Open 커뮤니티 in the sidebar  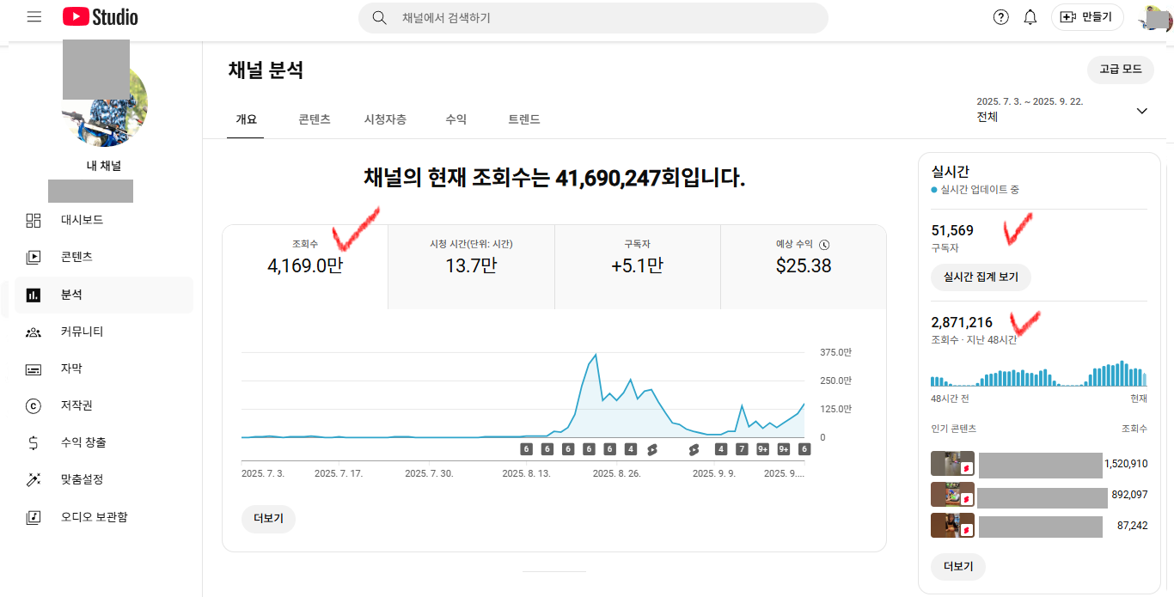pos(82,332)
